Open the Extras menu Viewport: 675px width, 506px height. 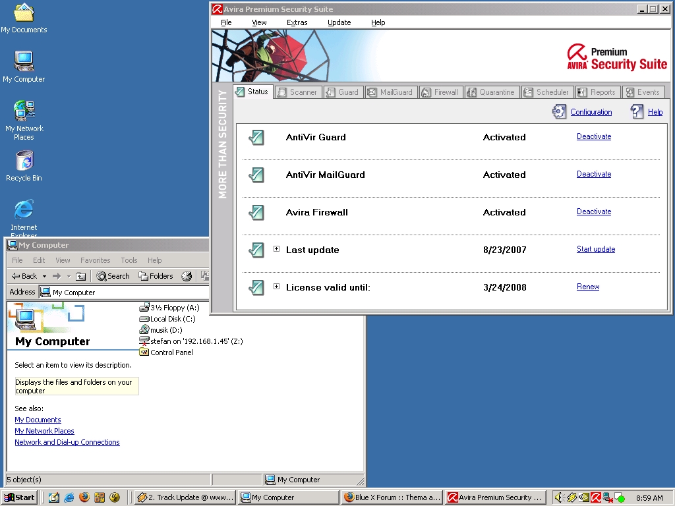pyautogui.click(x=297, y=22)
